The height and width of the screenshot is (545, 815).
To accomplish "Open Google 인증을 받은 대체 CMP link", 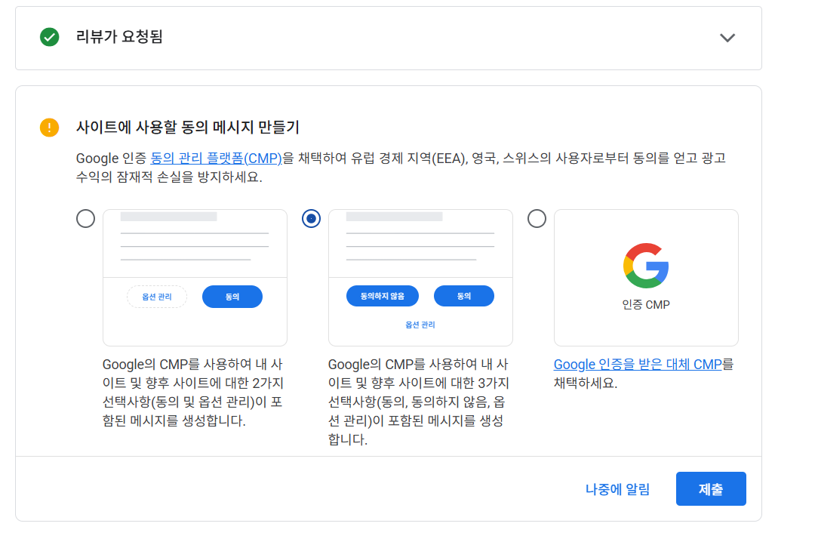I will 638,365.
